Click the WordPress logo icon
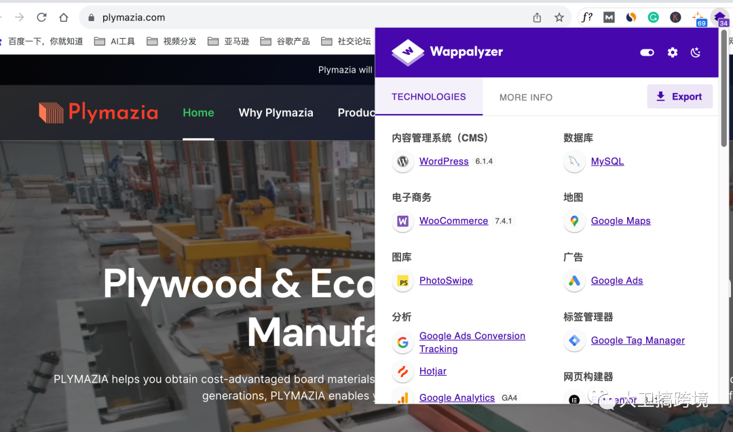Image resolution: width=733 pixels, height=432 pixels. 402,161
